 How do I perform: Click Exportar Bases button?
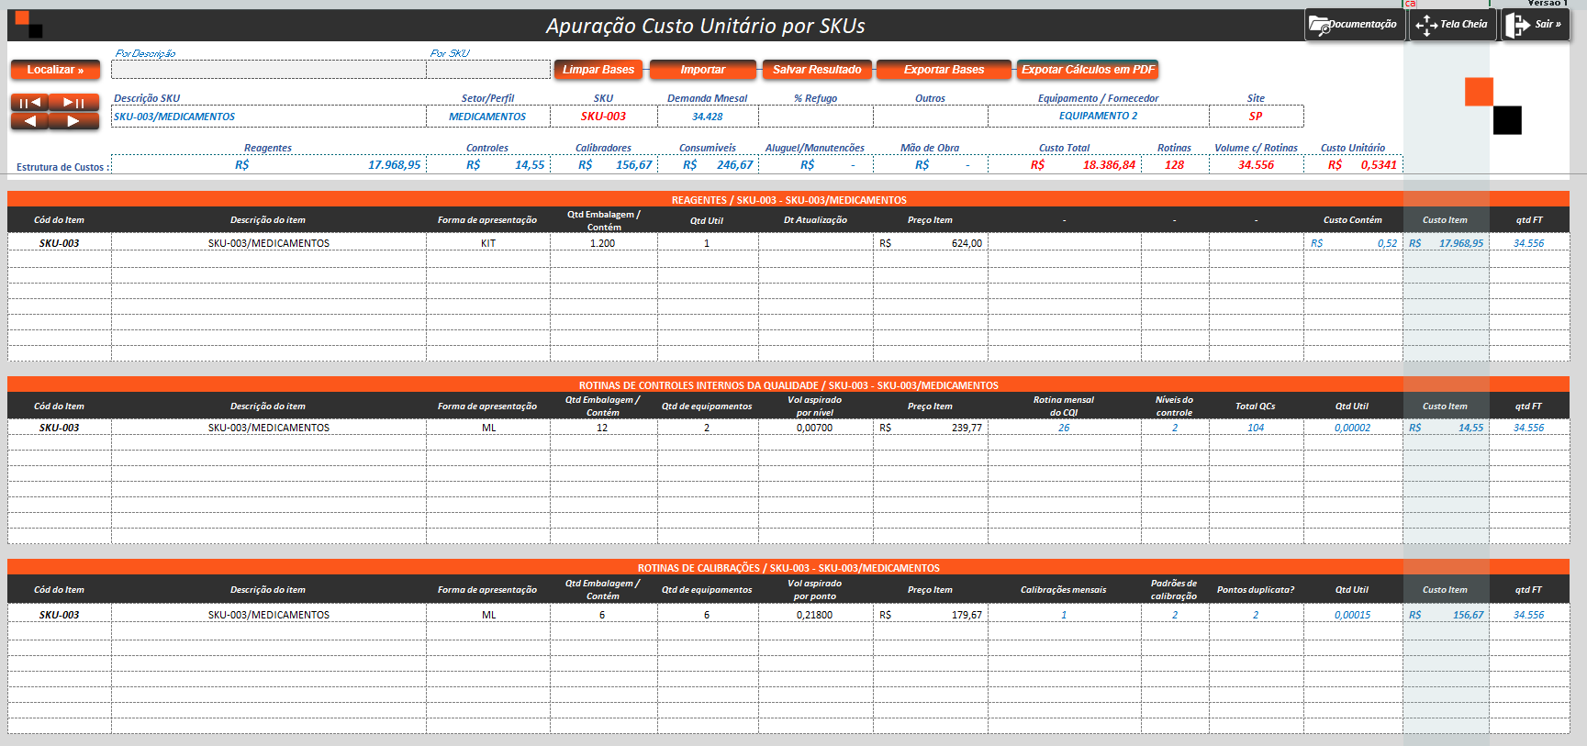click(944, 70)
